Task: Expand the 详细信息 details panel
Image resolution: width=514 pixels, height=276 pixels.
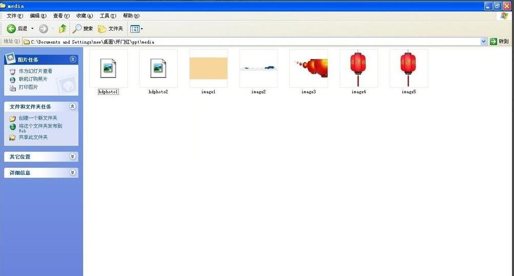Action: click(x=72, y=173)
